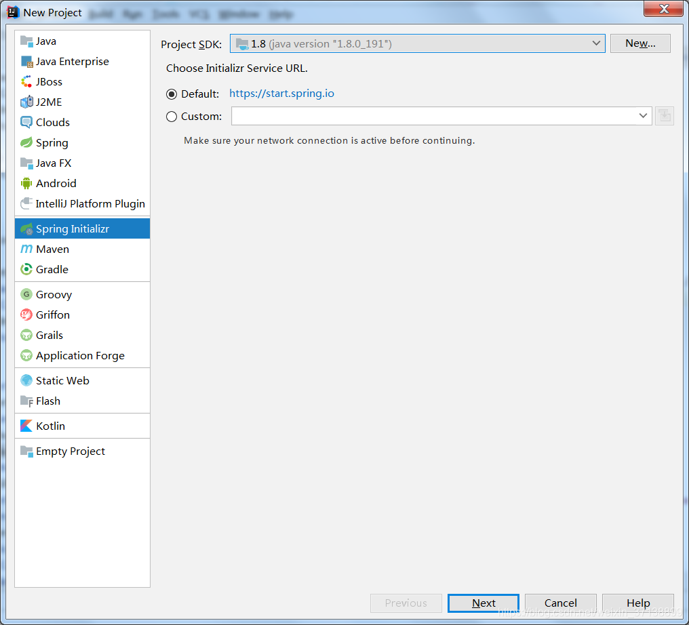The width and height of the screenshot is (689, 625).
Task: Click the Spring Initializr leaf icon
Action: click(26, 229)
